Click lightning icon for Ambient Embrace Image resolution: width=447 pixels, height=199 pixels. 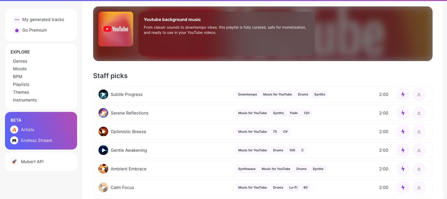(x=403, y=169)
